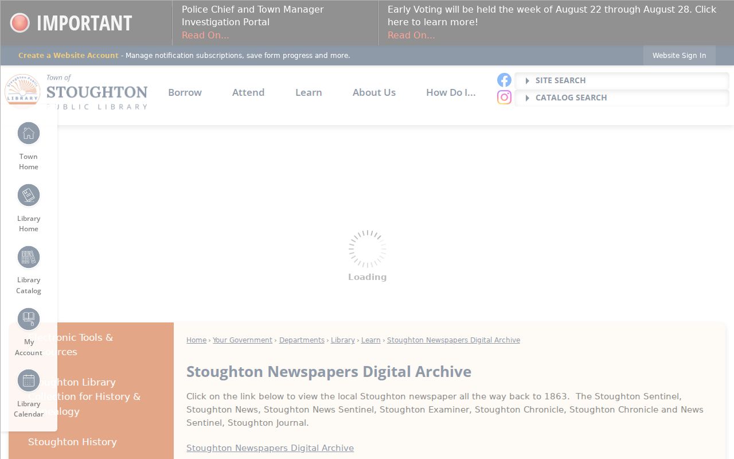Read On for Police Chief Investigation Portal
Image resolution: width=734 pixels, height=459 pixels.
pyautogui.click(x=205, y=35)
